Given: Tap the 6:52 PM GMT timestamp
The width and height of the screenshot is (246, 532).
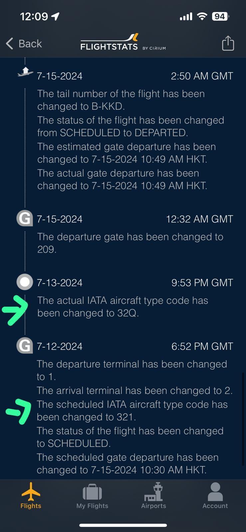Looking at the screenshot, I should tap(202, 346).
